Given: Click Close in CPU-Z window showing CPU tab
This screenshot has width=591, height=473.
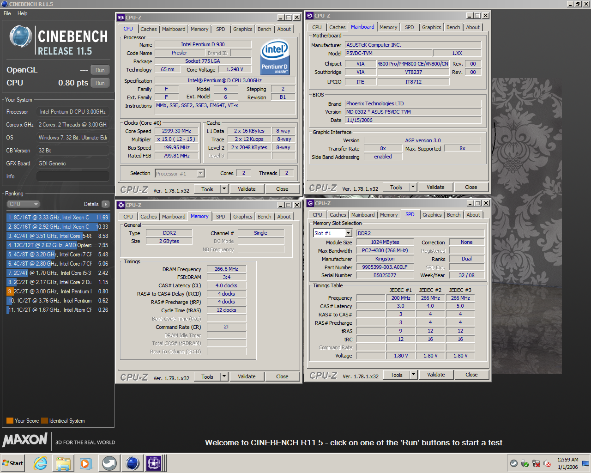Looking at the screenshot, I should [x=282, y=189].
